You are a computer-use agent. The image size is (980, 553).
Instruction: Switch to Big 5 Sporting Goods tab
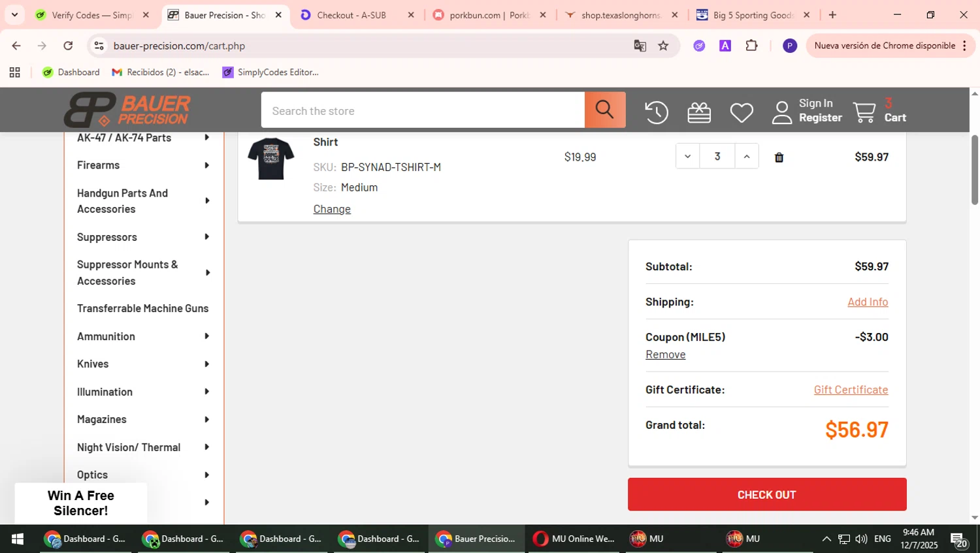[753, 15]
